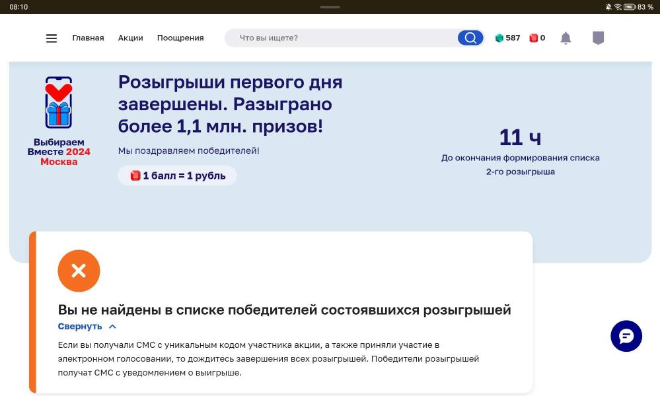Open battery status showing 83 %
660x396 pixels.
(638, 7)
